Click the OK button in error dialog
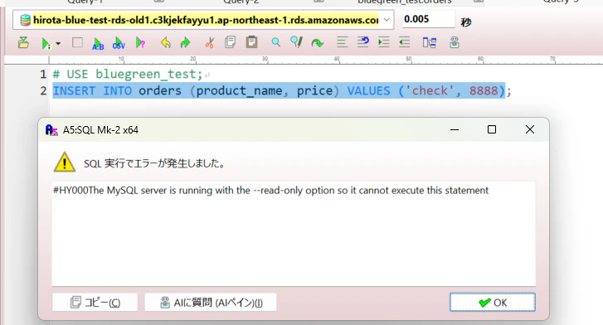 pyautogui.click(x=492, y=303)
